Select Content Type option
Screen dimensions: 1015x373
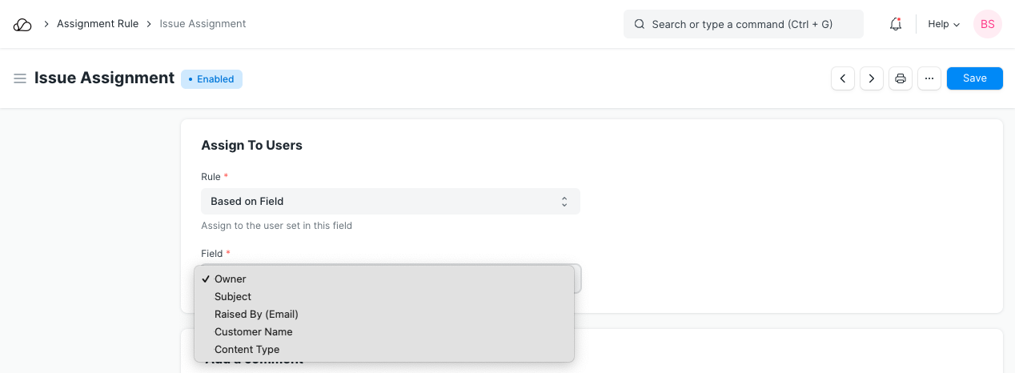247,350
